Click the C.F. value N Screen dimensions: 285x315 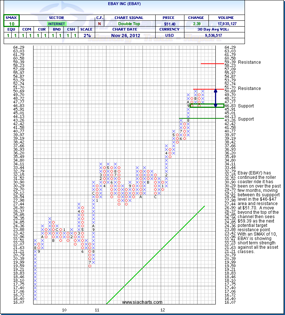(x=99, y=24)
